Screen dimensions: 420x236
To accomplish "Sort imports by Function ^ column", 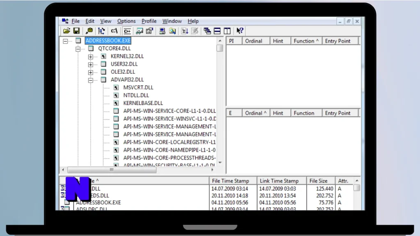I will tap(306, 41).
